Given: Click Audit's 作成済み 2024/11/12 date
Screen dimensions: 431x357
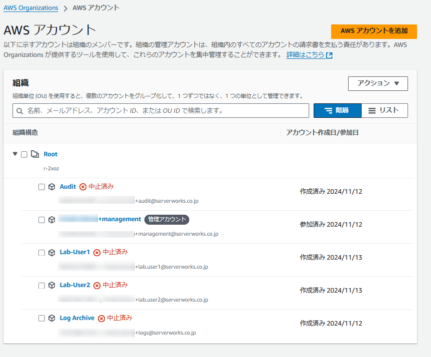Looking at the screenshot, I should pyautogui.click(x=331, y=192).
